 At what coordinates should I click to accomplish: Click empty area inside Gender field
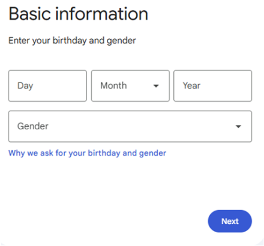(x=140, y=126)
